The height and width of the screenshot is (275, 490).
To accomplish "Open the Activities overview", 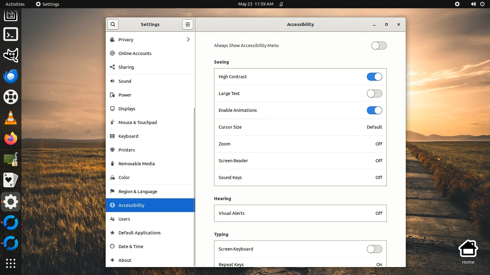I will pos(15,4).
